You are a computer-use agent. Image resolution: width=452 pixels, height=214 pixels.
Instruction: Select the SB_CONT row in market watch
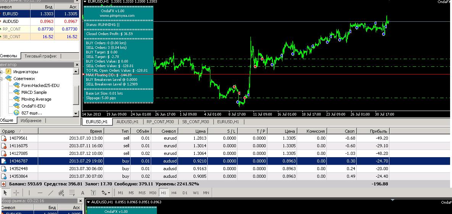pyautogui.click(x=39, y=37)
